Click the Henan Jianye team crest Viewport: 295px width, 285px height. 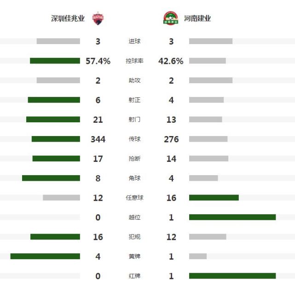(x=171, y=18)
